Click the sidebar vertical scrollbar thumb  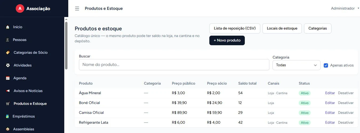(x=66, y=45)
